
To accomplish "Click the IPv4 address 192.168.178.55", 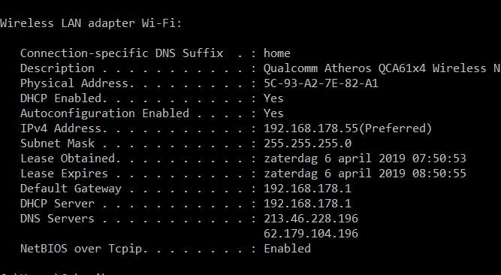I will [311, 128].
